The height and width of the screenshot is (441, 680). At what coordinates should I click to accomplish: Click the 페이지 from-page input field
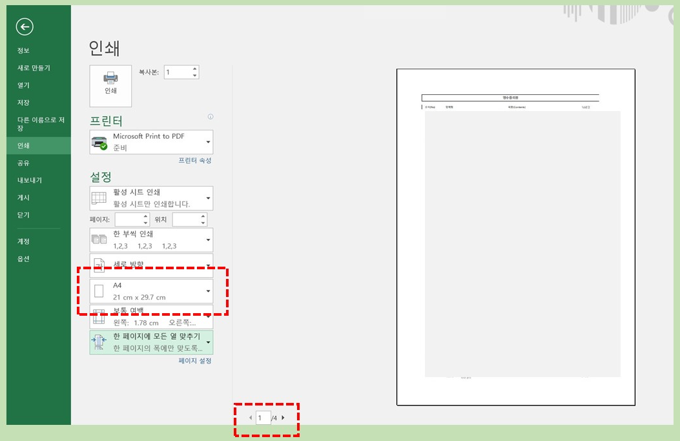click(x=129, y=220)
